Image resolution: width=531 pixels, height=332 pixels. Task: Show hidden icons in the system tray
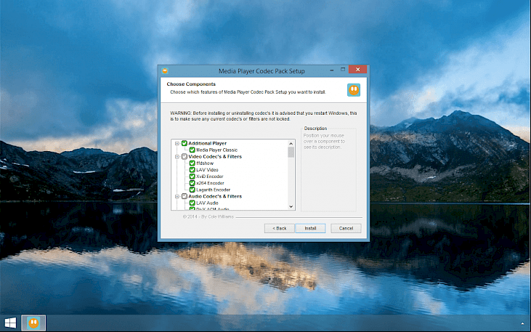click(x=523, y=323)
